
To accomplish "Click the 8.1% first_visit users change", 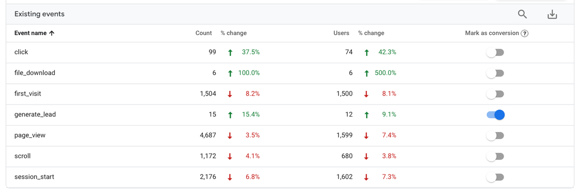I will click(x=389, y=94).
